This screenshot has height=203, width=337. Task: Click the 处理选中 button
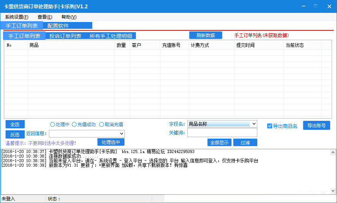point(111,142)
